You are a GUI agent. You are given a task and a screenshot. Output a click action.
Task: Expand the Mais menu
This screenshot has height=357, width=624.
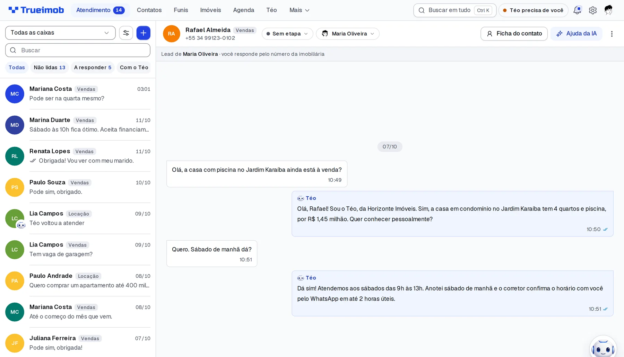pos(300,10)
